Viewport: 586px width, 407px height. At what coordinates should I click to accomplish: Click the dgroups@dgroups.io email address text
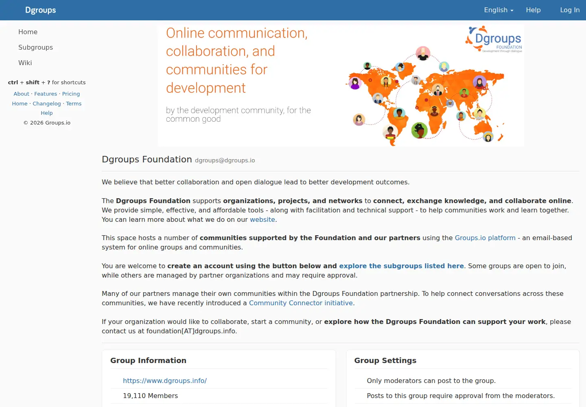pos(225,160)
